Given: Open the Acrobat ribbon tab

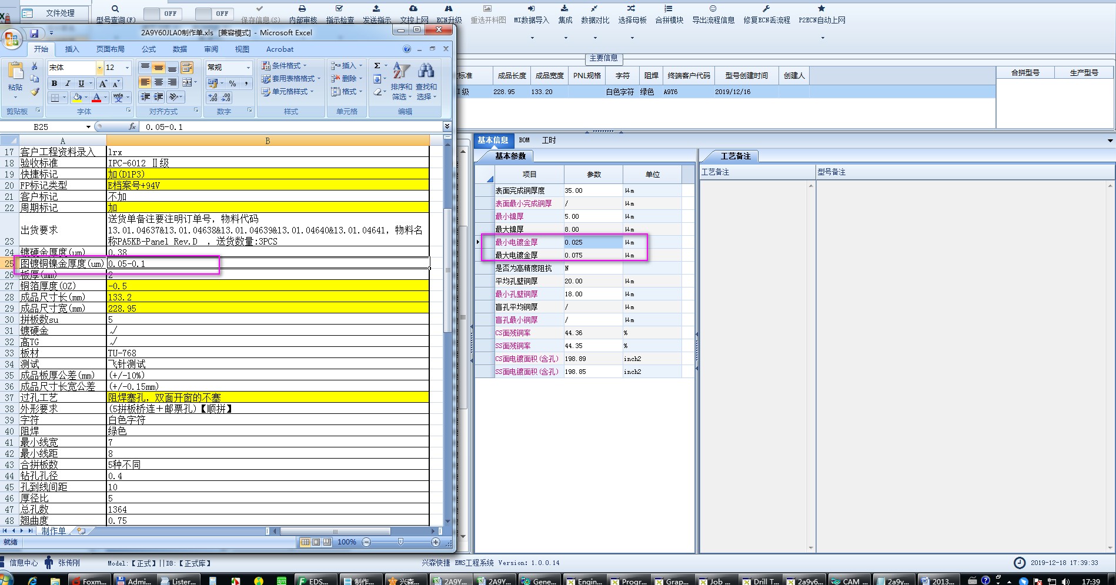Looking at the screenshot, I should (280, 49).
